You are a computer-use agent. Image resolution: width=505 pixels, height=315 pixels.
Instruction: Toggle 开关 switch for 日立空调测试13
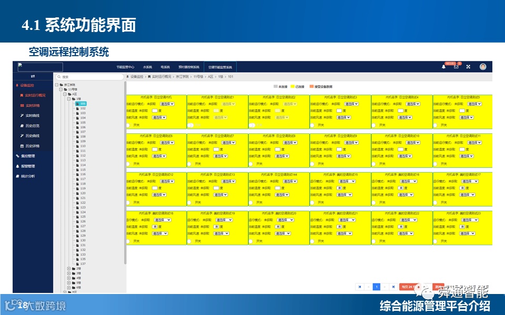coord(189,203)
